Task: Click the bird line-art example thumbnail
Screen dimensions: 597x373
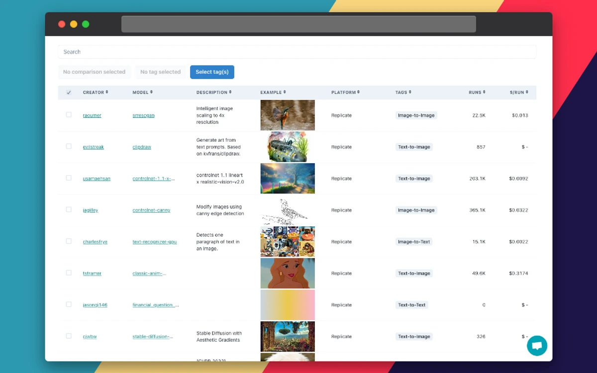Action: pyautogui.click(x=288, y=210)
